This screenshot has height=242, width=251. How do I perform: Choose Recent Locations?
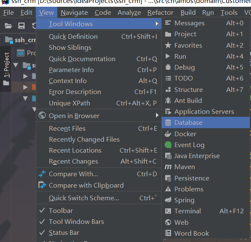coord(99,151)
